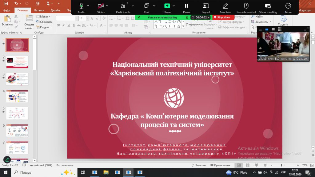The width and height of the screenshot is (315, 177).
Task: Open the Zoom Chat window
Action: pos(146,6)
